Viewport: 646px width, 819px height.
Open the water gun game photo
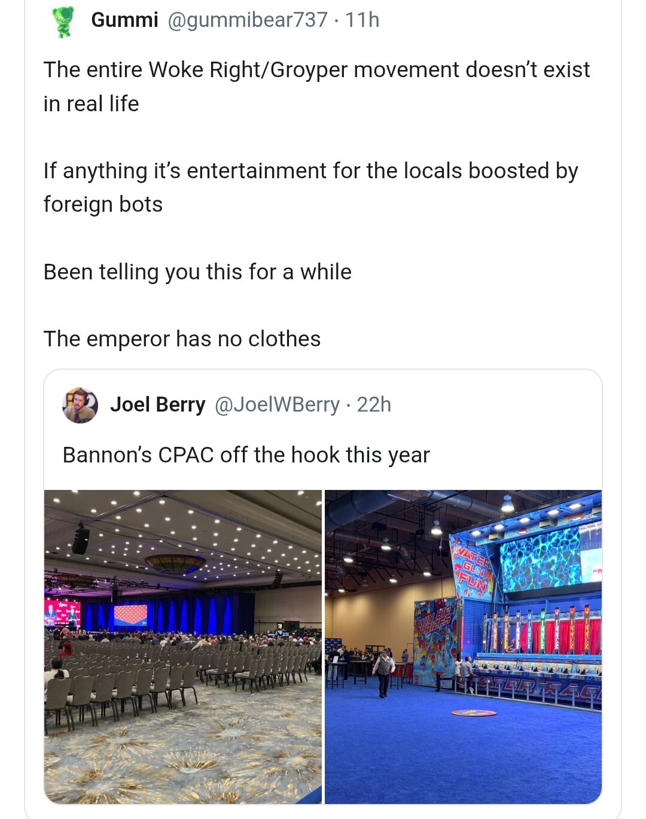tap(463, 646)
